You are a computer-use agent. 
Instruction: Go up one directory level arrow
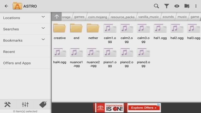[x=57, y=17]
